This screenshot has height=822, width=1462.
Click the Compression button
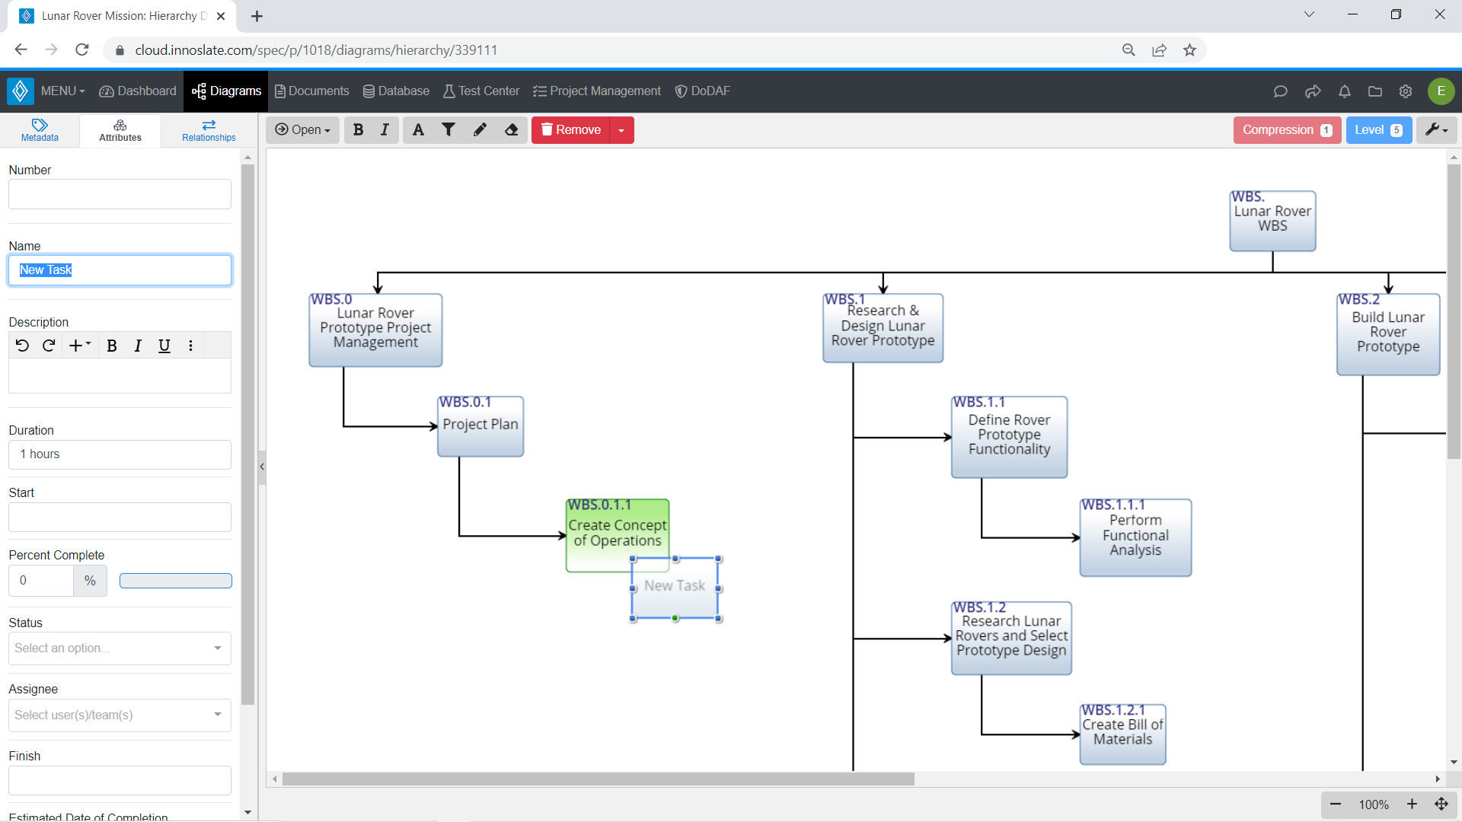[x=1287, y=130]
